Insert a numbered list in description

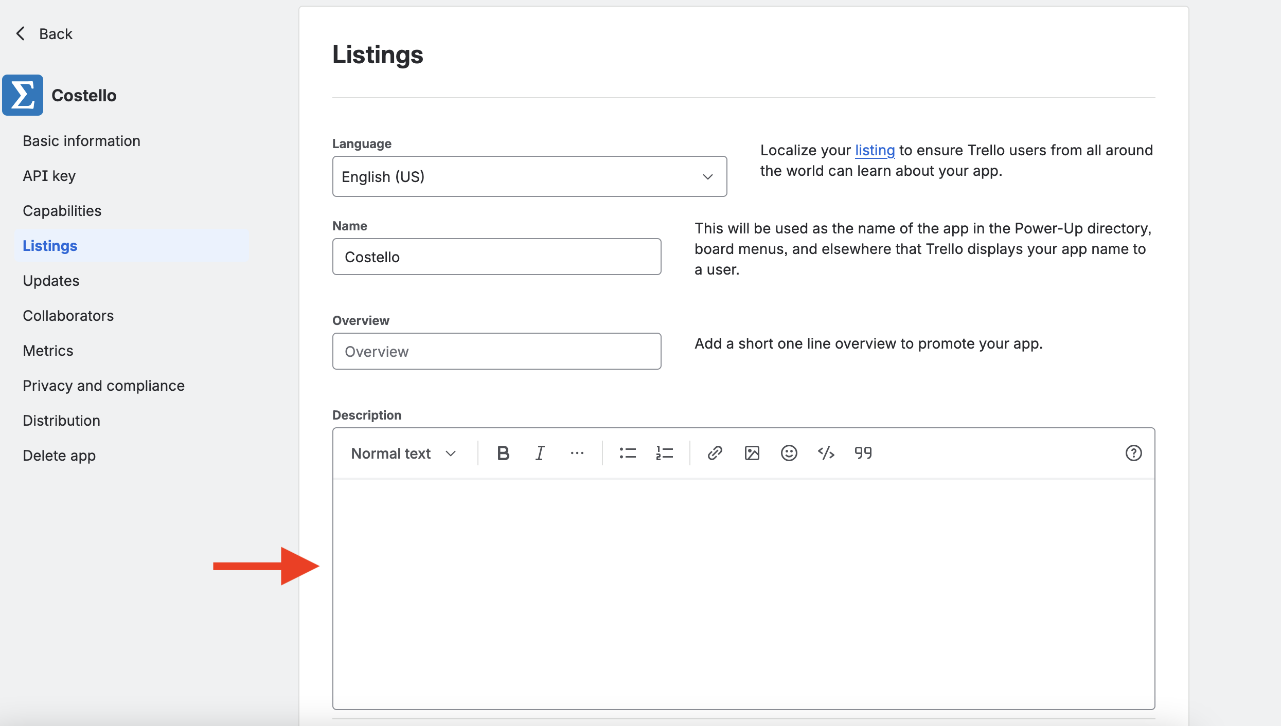(664, 453)
